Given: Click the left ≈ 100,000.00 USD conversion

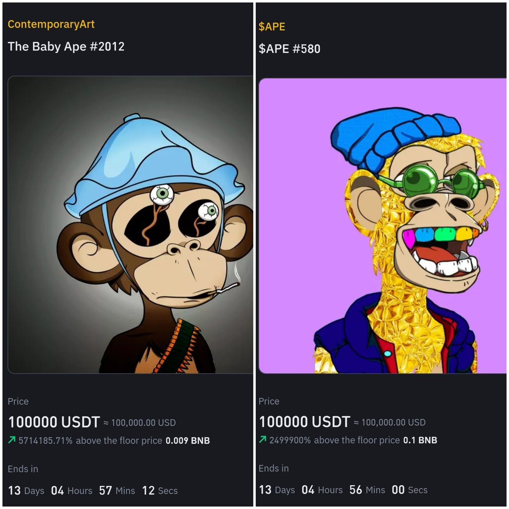Looking at the screenshot, I should pyautogui.click(x=140, y=423).
